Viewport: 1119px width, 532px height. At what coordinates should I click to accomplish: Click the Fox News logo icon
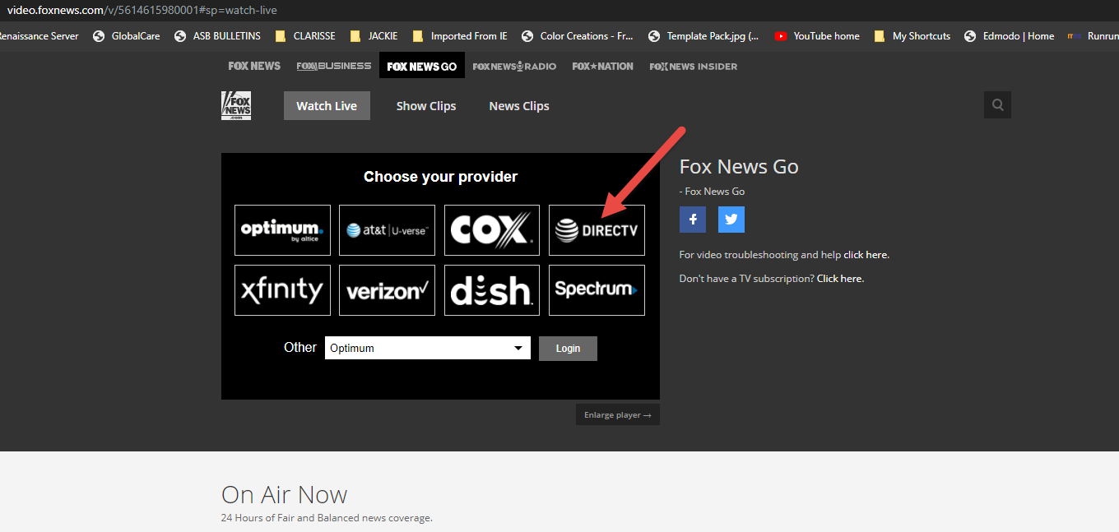click(236, 106)
